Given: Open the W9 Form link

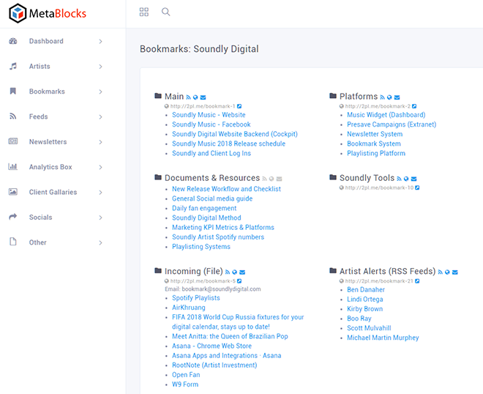Looking at the screenshot, I should 185,384.
